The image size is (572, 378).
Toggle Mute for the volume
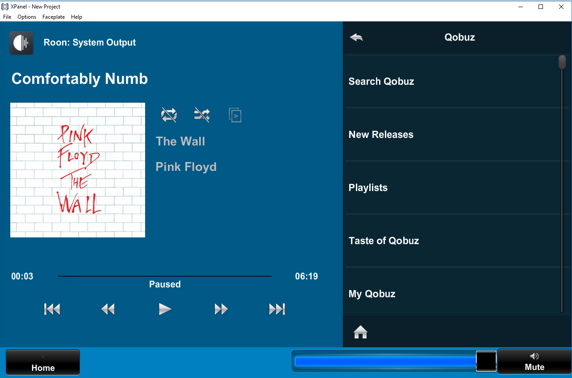tap(534, 362)
